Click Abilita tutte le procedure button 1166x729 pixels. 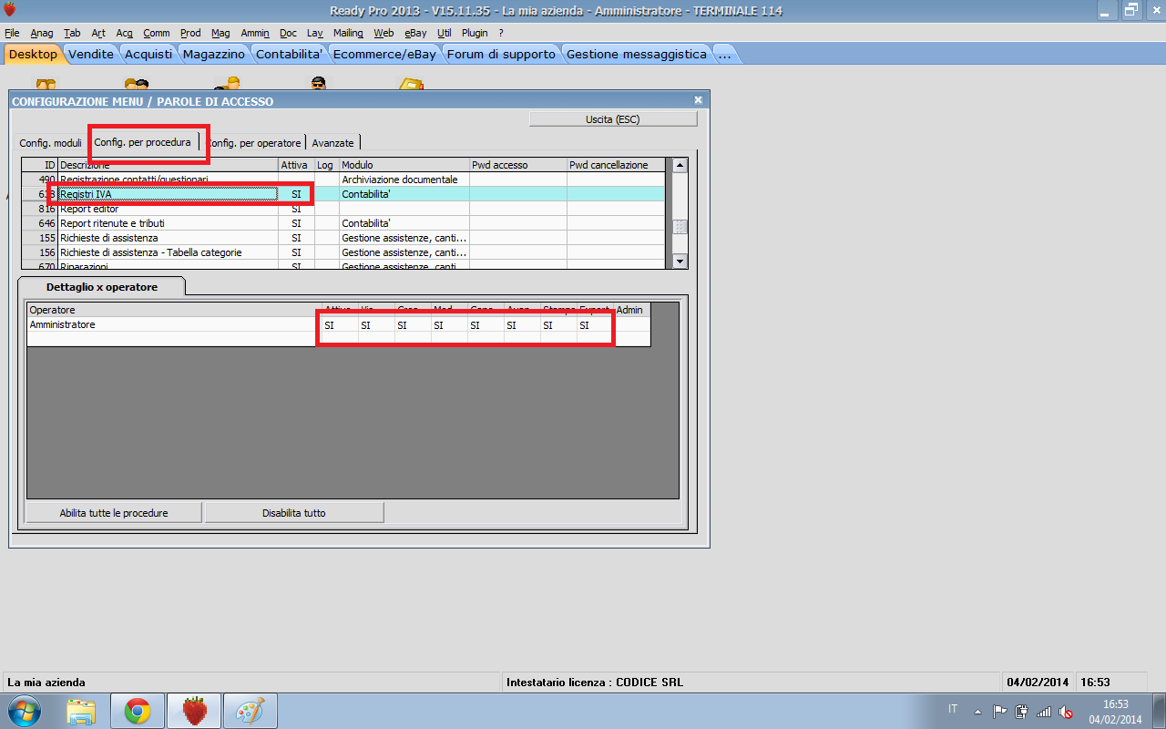coord(114,513)
